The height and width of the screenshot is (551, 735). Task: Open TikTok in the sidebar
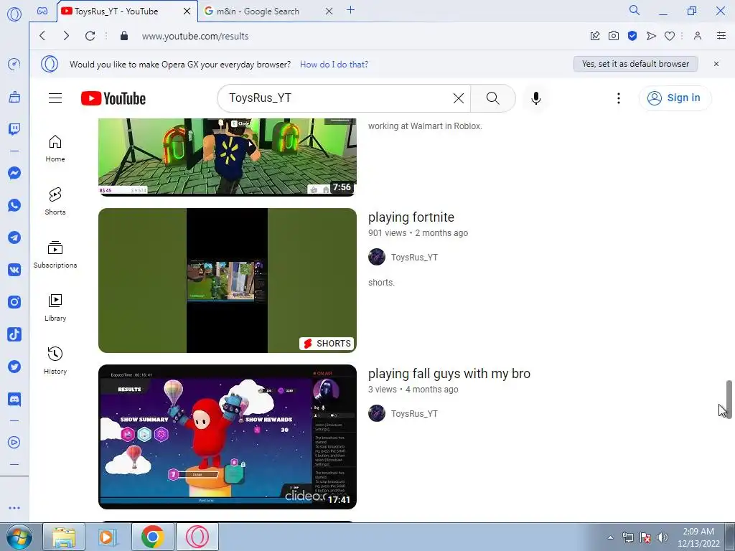pyautogui.click(x=14, y=334)
